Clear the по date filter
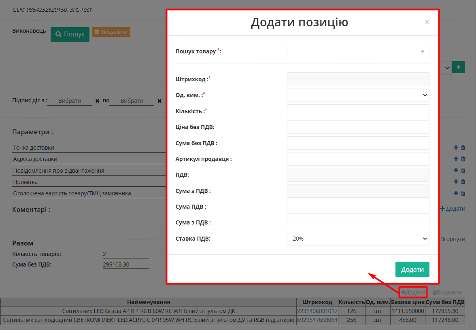This screenshot has height=330, width=476. click(159, 101)
